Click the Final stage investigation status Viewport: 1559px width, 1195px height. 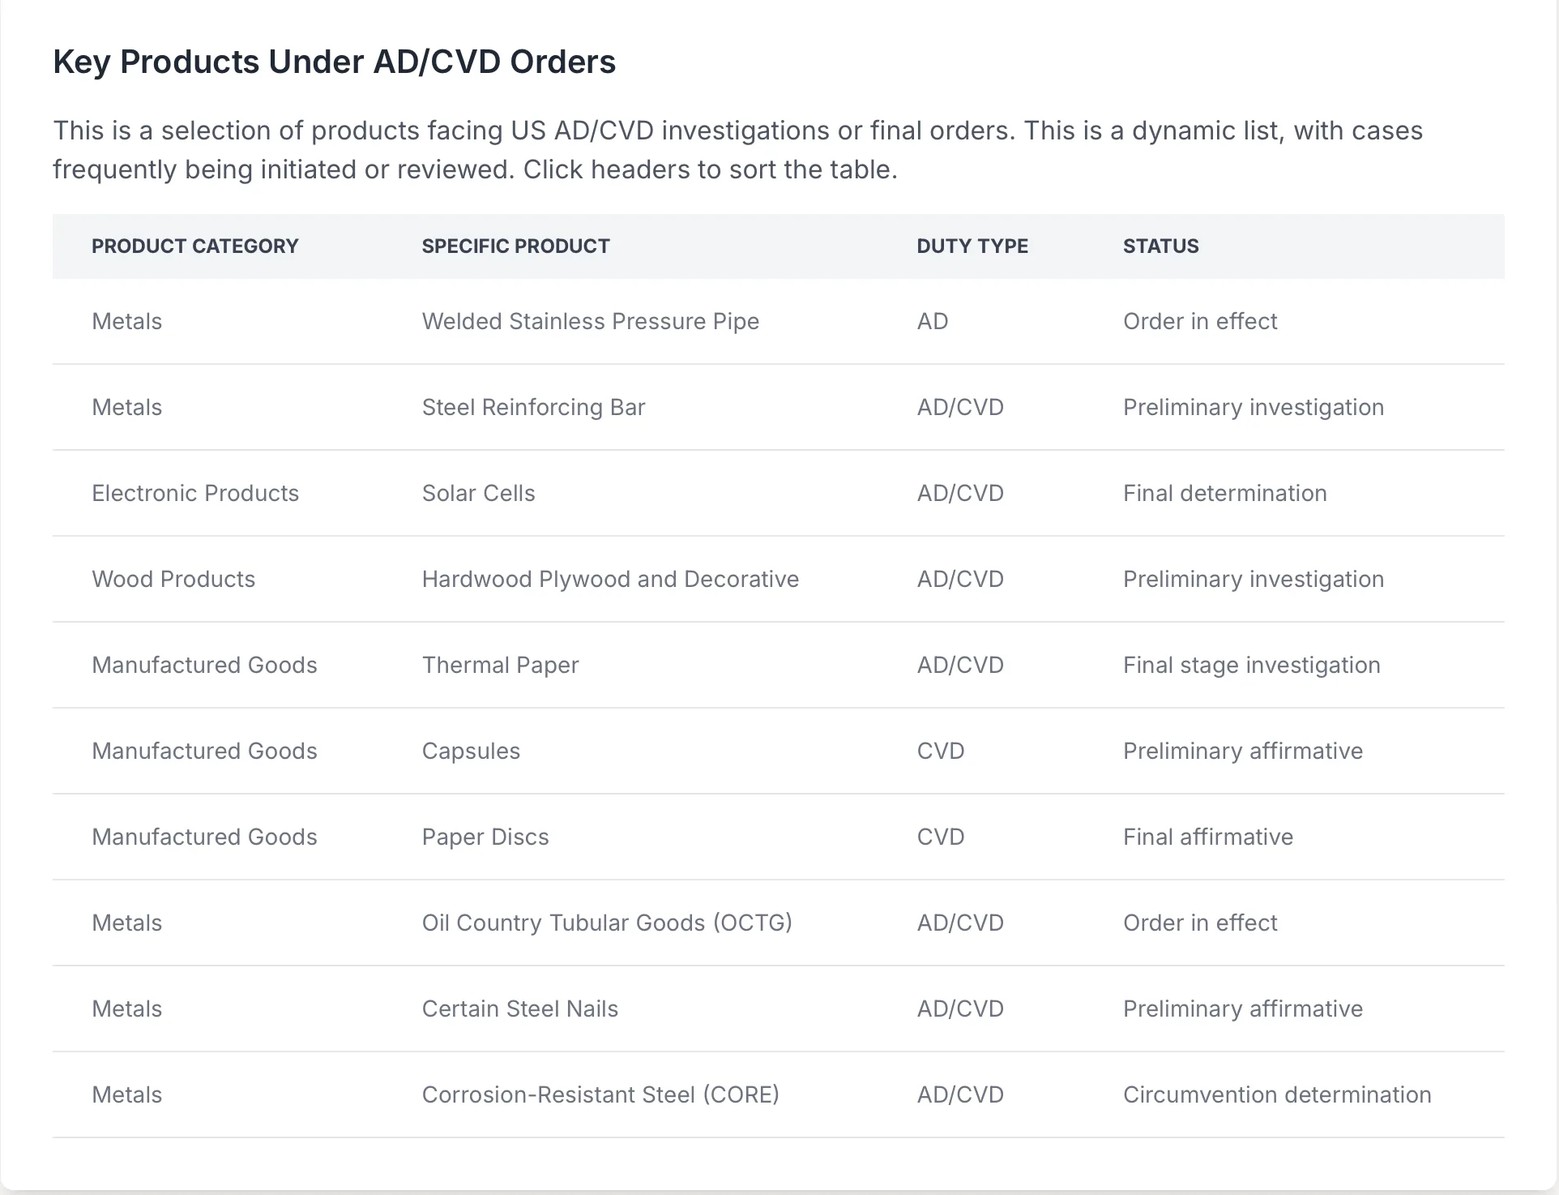tap(1251, 666)
